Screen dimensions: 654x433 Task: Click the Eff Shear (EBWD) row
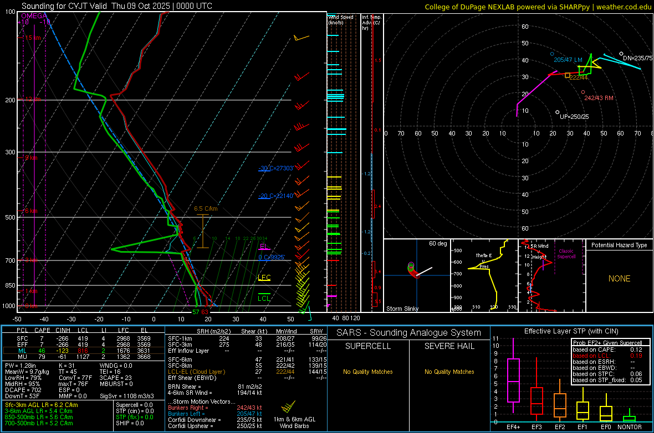click(x=247, y=378)
